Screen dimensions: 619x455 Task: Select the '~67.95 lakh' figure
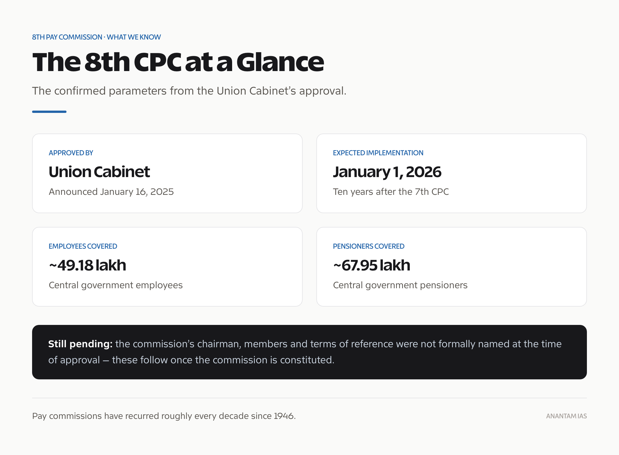tap(372, 265)
